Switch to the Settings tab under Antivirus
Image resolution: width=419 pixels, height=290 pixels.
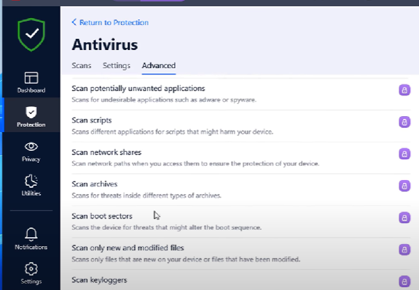point(116,66)
